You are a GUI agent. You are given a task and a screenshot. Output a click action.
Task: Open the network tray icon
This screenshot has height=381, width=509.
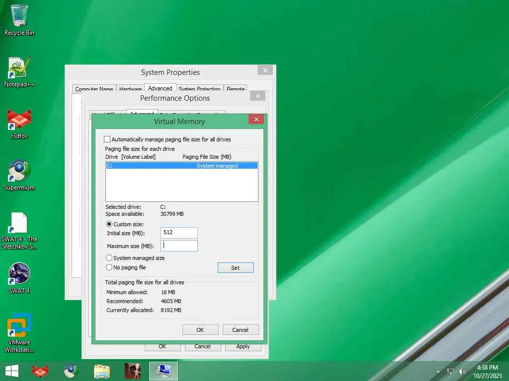pyautogui.click(x=450, y=372)
